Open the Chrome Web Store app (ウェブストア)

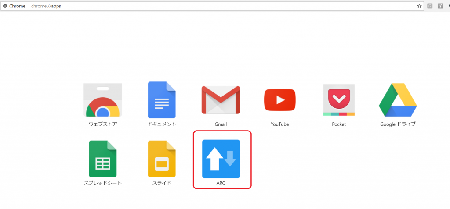tap(102, 101)
